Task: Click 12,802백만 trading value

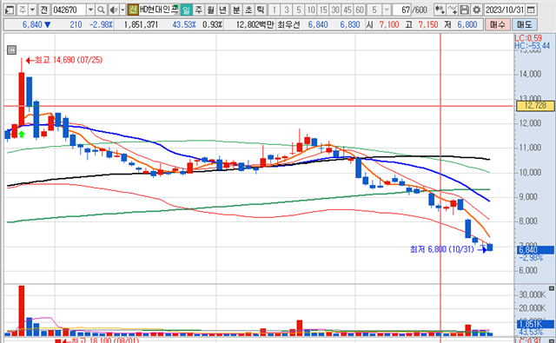Action: tap(255, 25)
